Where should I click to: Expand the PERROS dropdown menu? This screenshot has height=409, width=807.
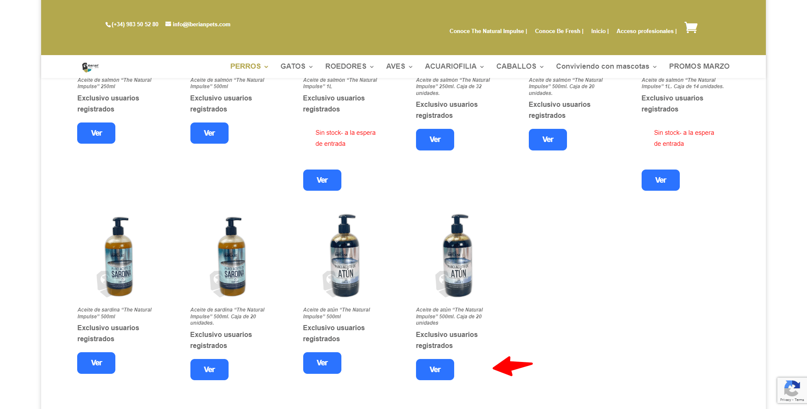pyautogui.click(x=249, y=66)
